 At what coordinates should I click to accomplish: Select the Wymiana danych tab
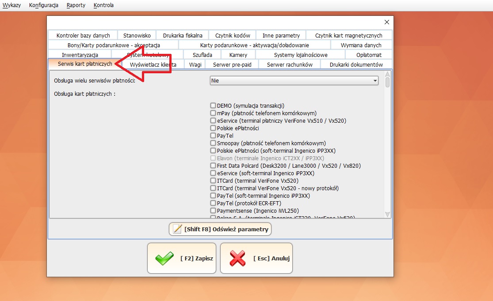[x=361, y=45]
